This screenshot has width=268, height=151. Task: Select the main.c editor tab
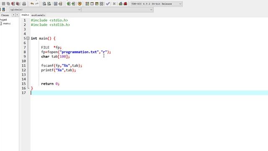point(25,15)
